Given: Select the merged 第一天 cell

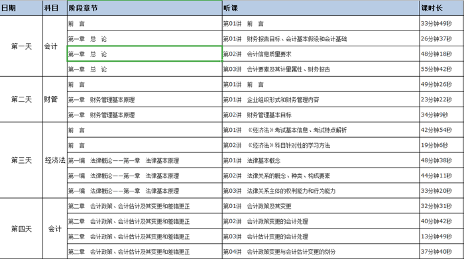Looking at the screenshot, I should point(21,46).
